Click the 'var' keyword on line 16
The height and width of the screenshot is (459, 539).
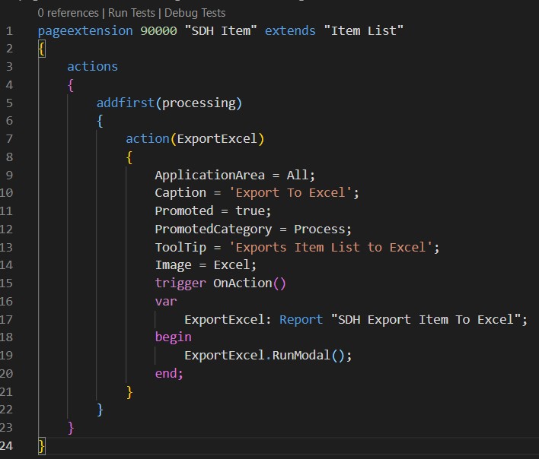click(166, 302)
